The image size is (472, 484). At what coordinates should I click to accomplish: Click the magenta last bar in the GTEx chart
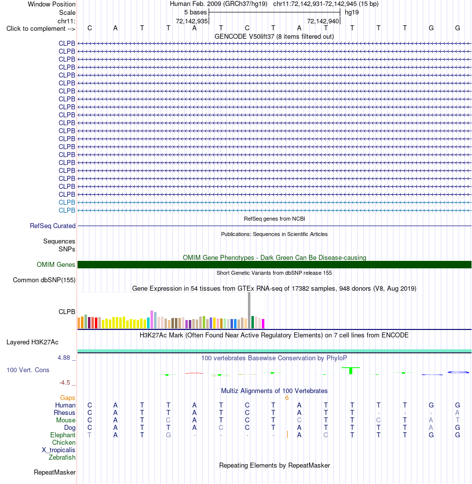(x=263, y=324)
